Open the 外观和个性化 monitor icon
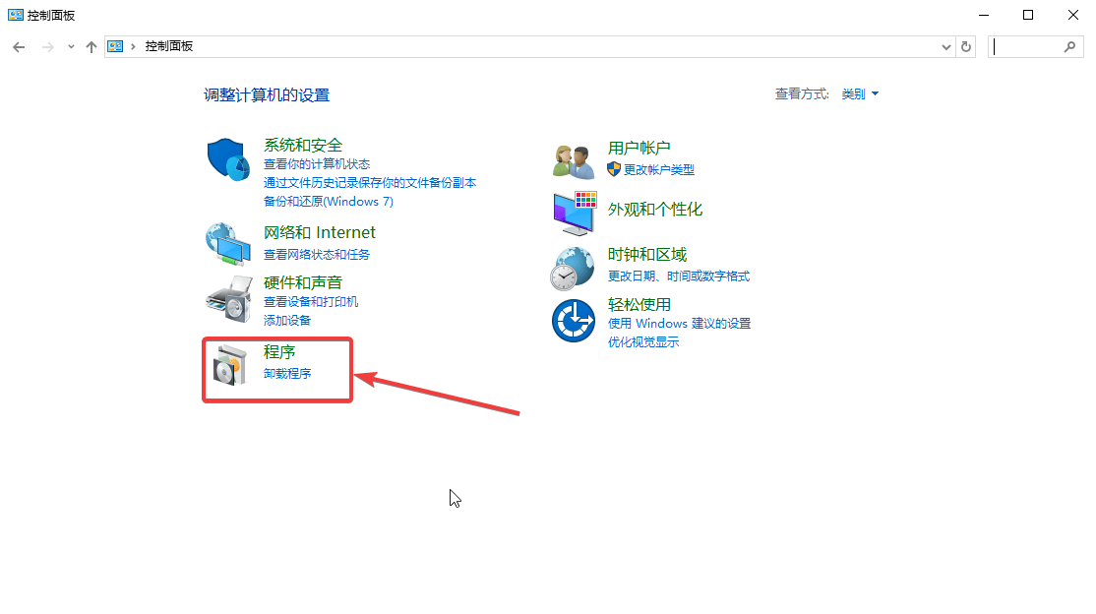This screenshot has width=1096, height=614. (575, 214)
